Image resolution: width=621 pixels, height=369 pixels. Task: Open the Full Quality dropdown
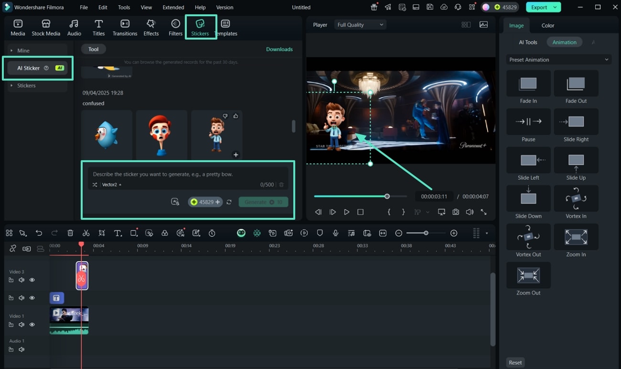click(360, 25)
